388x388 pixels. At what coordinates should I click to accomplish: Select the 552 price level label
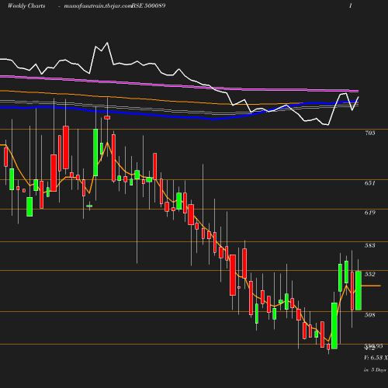point(369,274)
